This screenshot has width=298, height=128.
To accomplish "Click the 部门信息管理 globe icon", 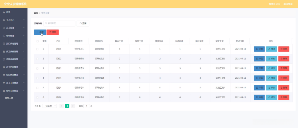I will (4, 43).
